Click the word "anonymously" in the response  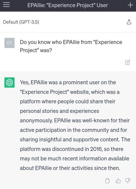click(36, 120)
